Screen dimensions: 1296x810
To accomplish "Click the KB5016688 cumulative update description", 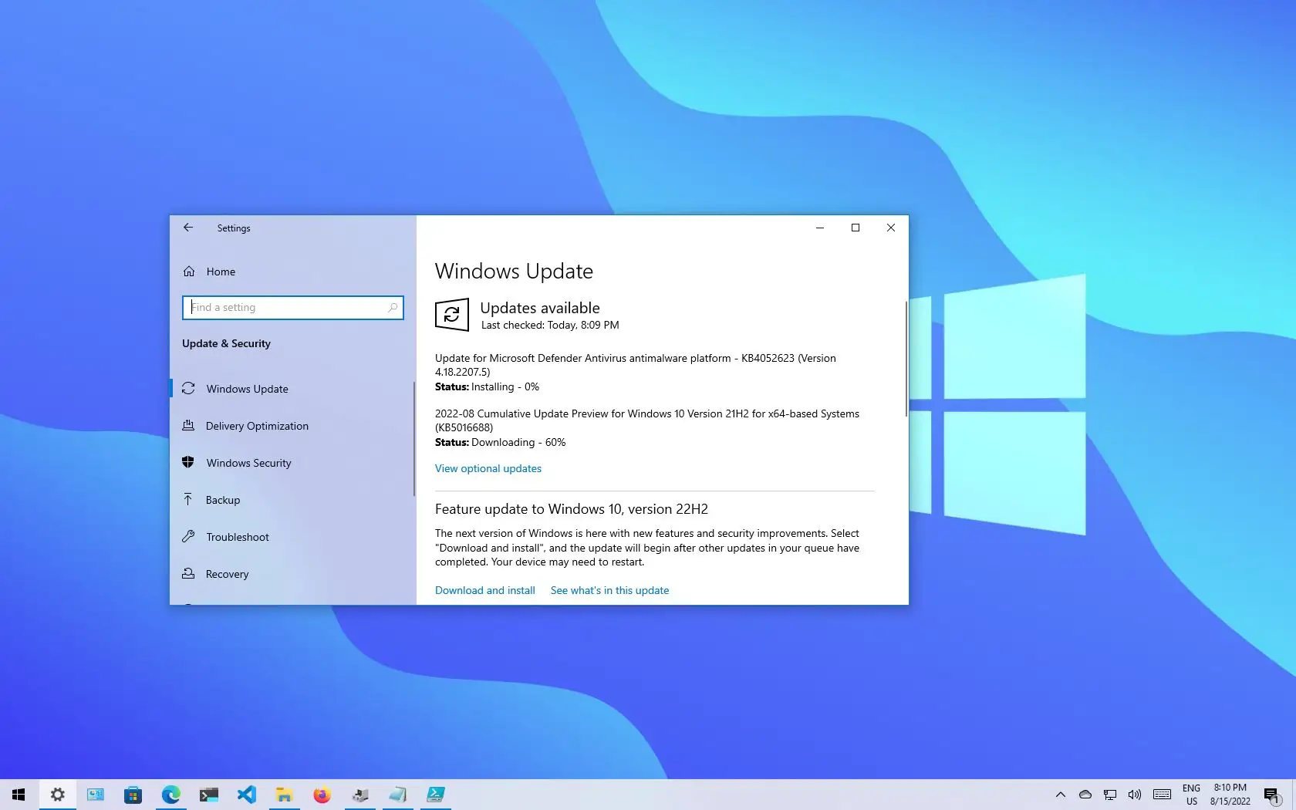I will point(647,420).
